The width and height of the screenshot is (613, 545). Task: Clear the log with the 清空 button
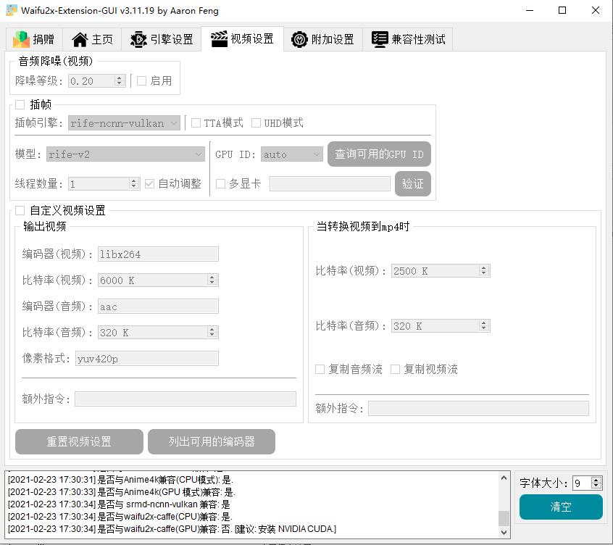click(561, 507)
